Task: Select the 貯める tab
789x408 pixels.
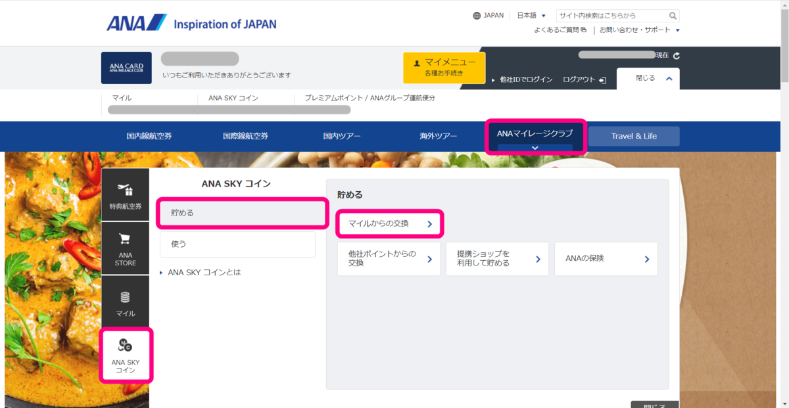Action: pyautogui.click(x=242, y=213)
